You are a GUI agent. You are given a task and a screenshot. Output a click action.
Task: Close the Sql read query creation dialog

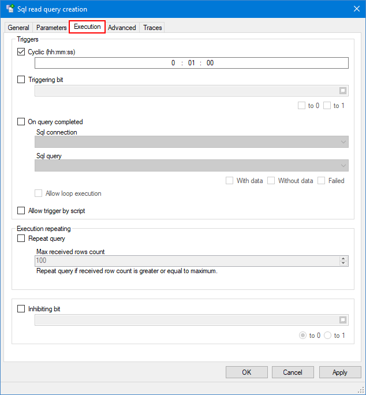[356, 9]
